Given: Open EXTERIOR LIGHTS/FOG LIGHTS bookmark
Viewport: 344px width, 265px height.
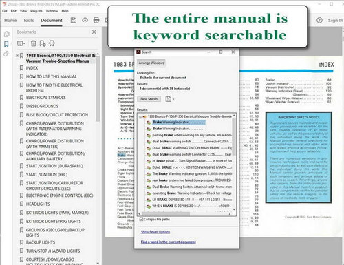Looking at the screenshot, I should [54, 221].
